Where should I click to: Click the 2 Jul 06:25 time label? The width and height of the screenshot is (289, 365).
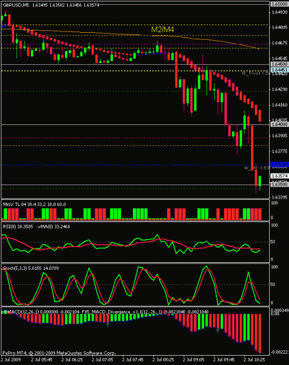(72, 360)
